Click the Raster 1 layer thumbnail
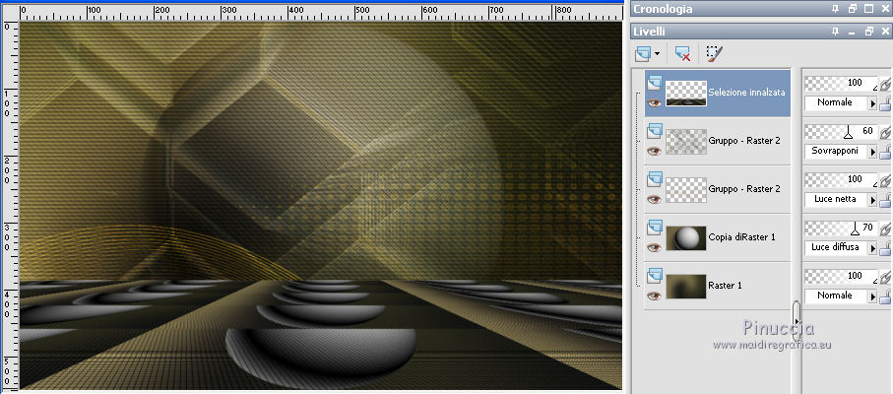 686,286
